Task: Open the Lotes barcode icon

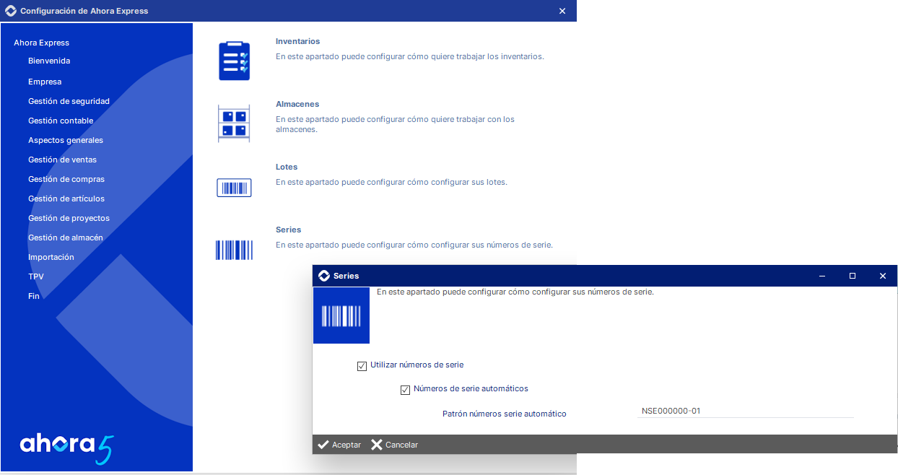Action: click(x=234, y=188)
